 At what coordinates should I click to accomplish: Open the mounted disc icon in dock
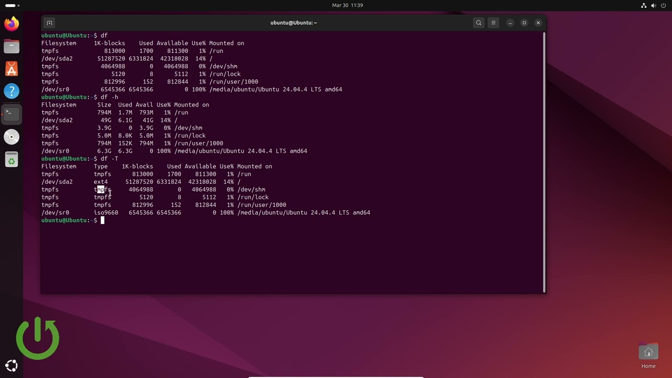[11, 137]
